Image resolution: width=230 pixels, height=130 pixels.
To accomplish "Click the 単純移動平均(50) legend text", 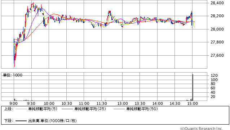I will [x=142, y=109].
